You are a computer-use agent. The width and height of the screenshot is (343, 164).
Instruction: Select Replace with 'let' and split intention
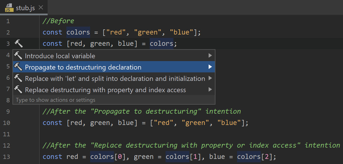[x=115, y=79]
